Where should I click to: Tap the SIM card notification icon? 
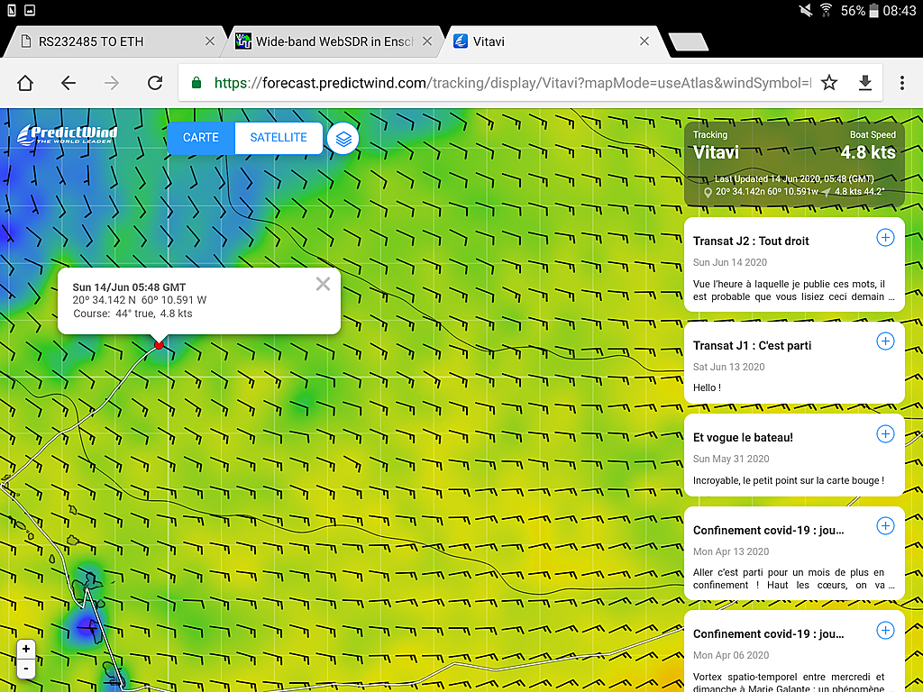11,10
